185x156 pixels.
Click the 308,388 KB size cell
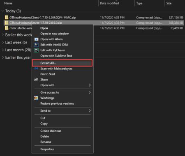tap(176, 23)
